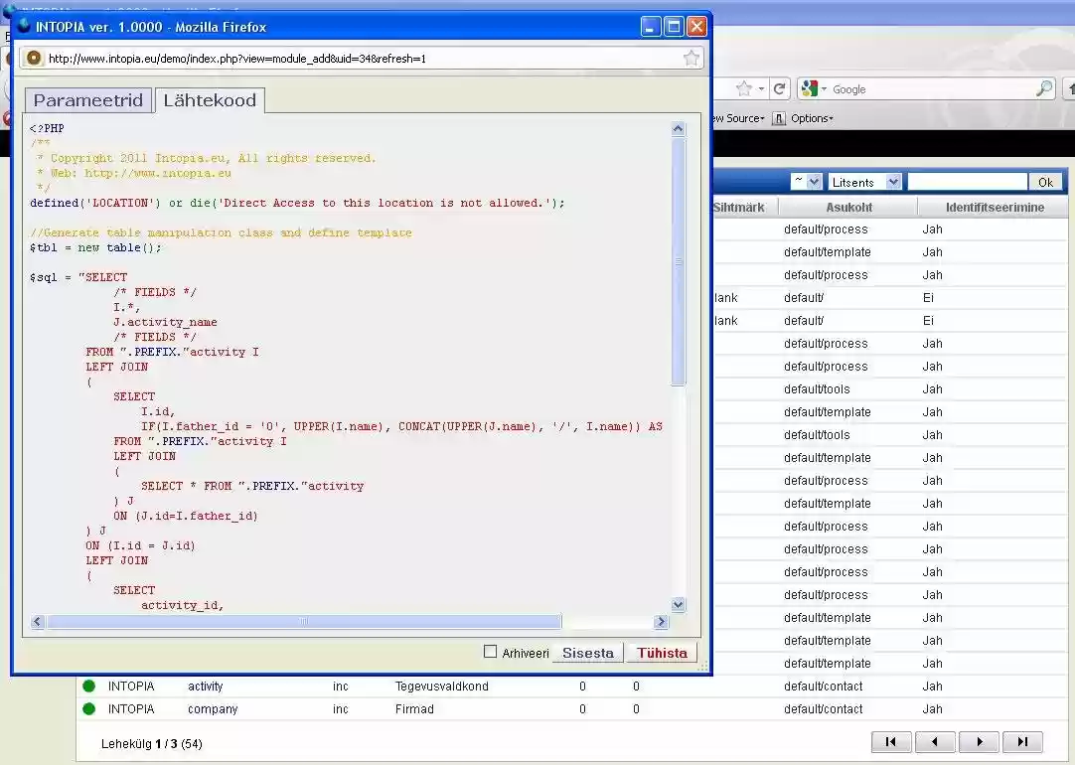1075x765 pixels.
Task: Click the site identity icon in the address bar
Action: pos(33,58)
